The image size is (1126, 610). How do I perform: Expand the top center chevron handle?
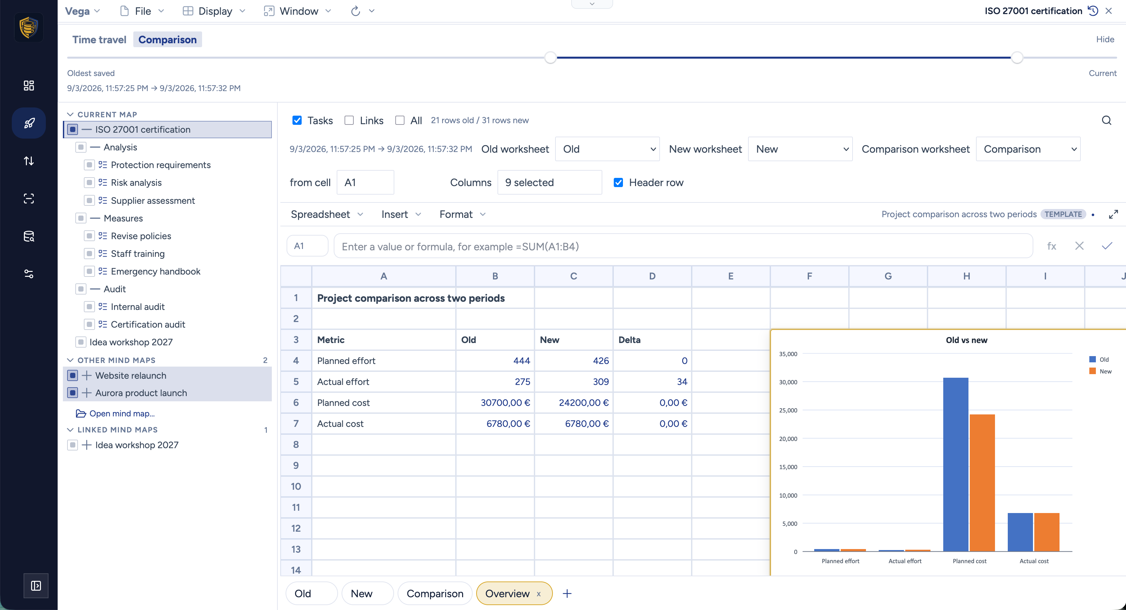[x=592, y=4]
